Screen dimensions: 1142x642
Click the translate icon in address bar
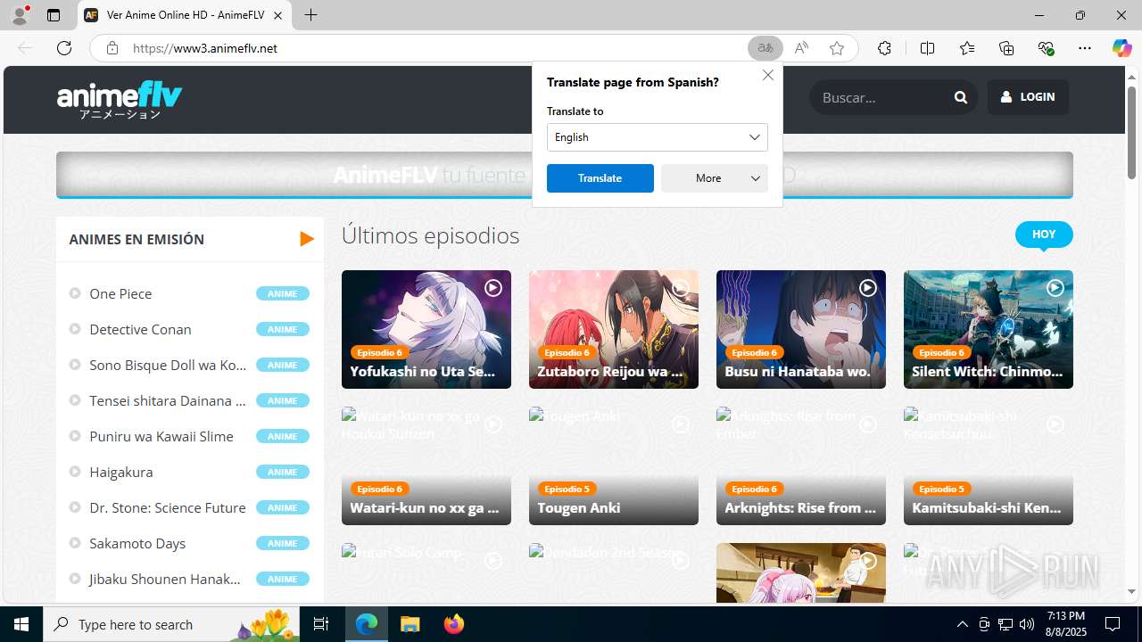point(765,48)
